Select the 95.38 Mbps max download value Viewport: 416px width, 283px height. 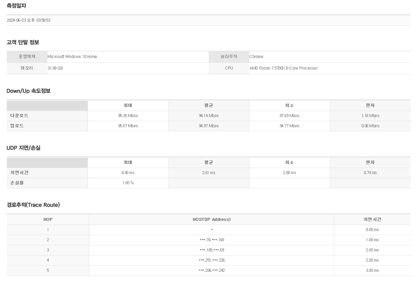[x=128, y=116]
